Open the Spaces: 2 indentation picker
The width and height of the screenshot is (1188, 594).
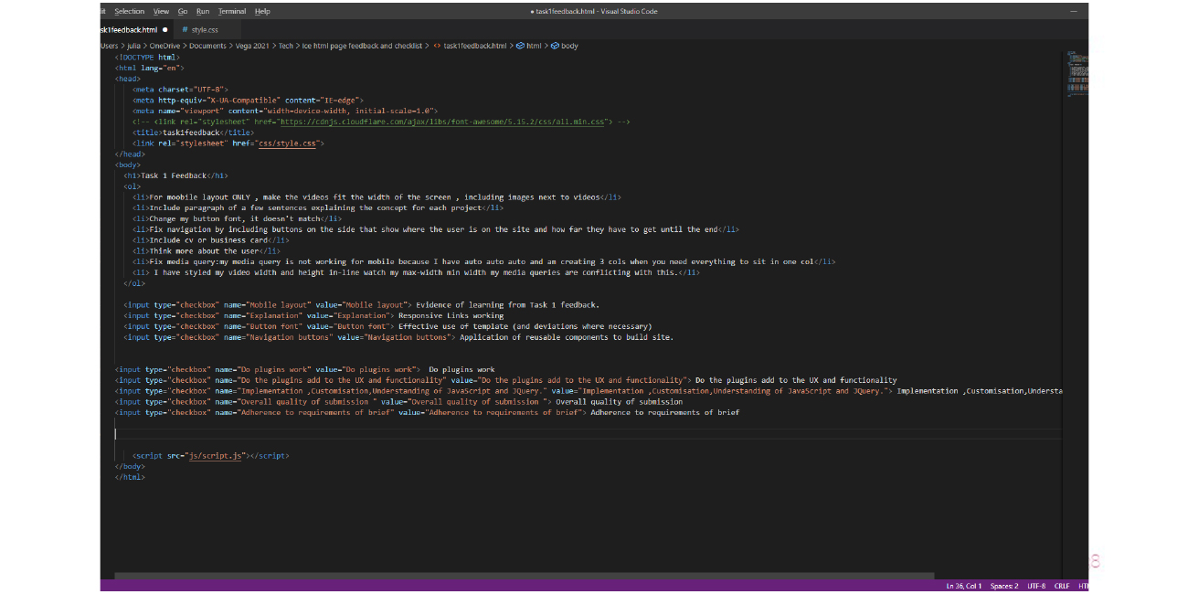[1004, 586]
